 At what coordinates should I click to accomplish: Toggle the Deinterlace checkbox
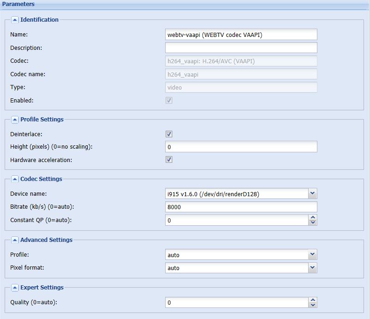point(169,134)
